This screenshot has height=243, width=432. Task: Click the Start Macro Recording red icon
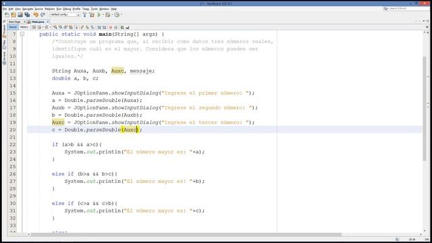pyautogui.click(x=111, y=27)
